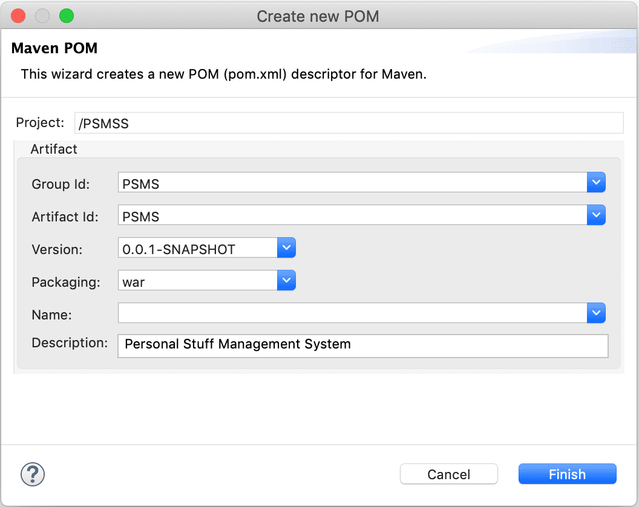
Task: Focus the Project path field
Action: tap(349, 123)
